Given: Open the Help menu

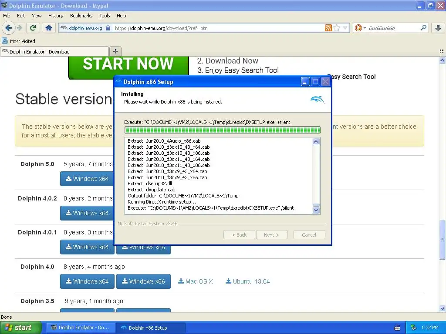Looking at the screenshot, I should click(x=121, y=16).
